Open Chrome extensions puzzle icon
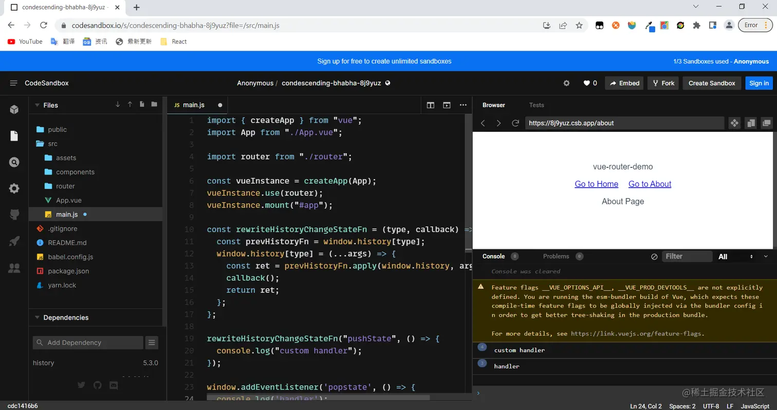The width and height of the screenshot is (777, 410). pos(696,25)
